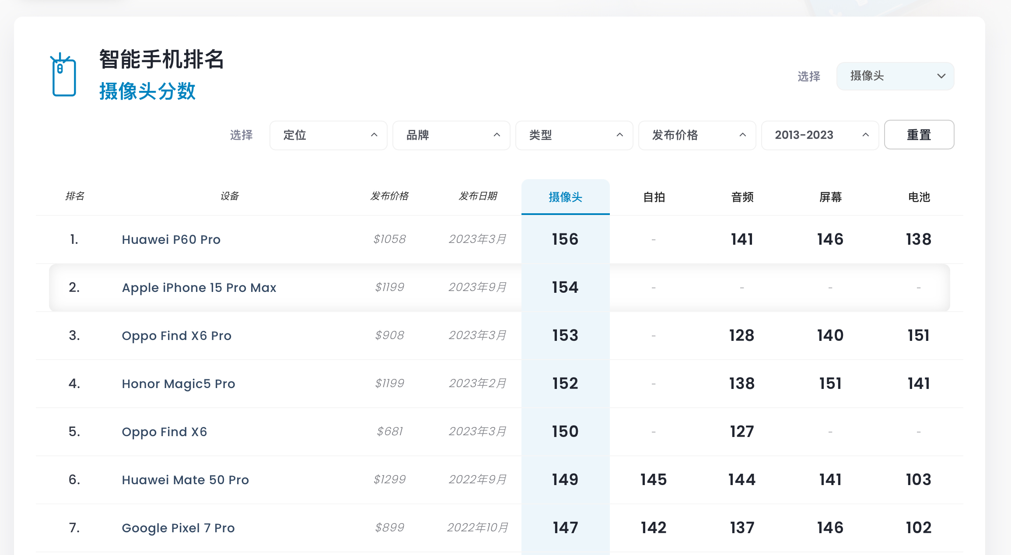Open the 类型 type filter
The height and width of the screenshot is (555, 1011).
tap(574, 135)
